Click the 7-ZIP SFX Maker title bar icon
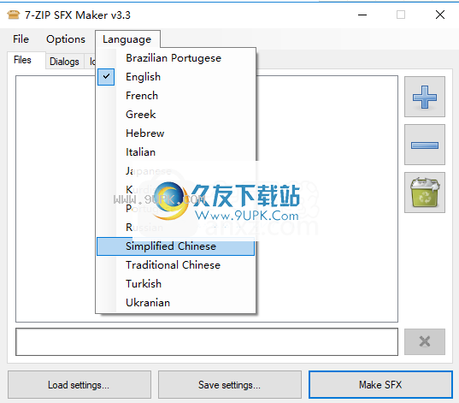Screen dimensions: 459x403 pyautogui.click(x=13, y=15)
